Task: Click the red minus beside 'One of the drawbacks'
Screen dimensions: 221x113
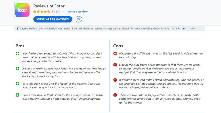Action: [115, 65]
